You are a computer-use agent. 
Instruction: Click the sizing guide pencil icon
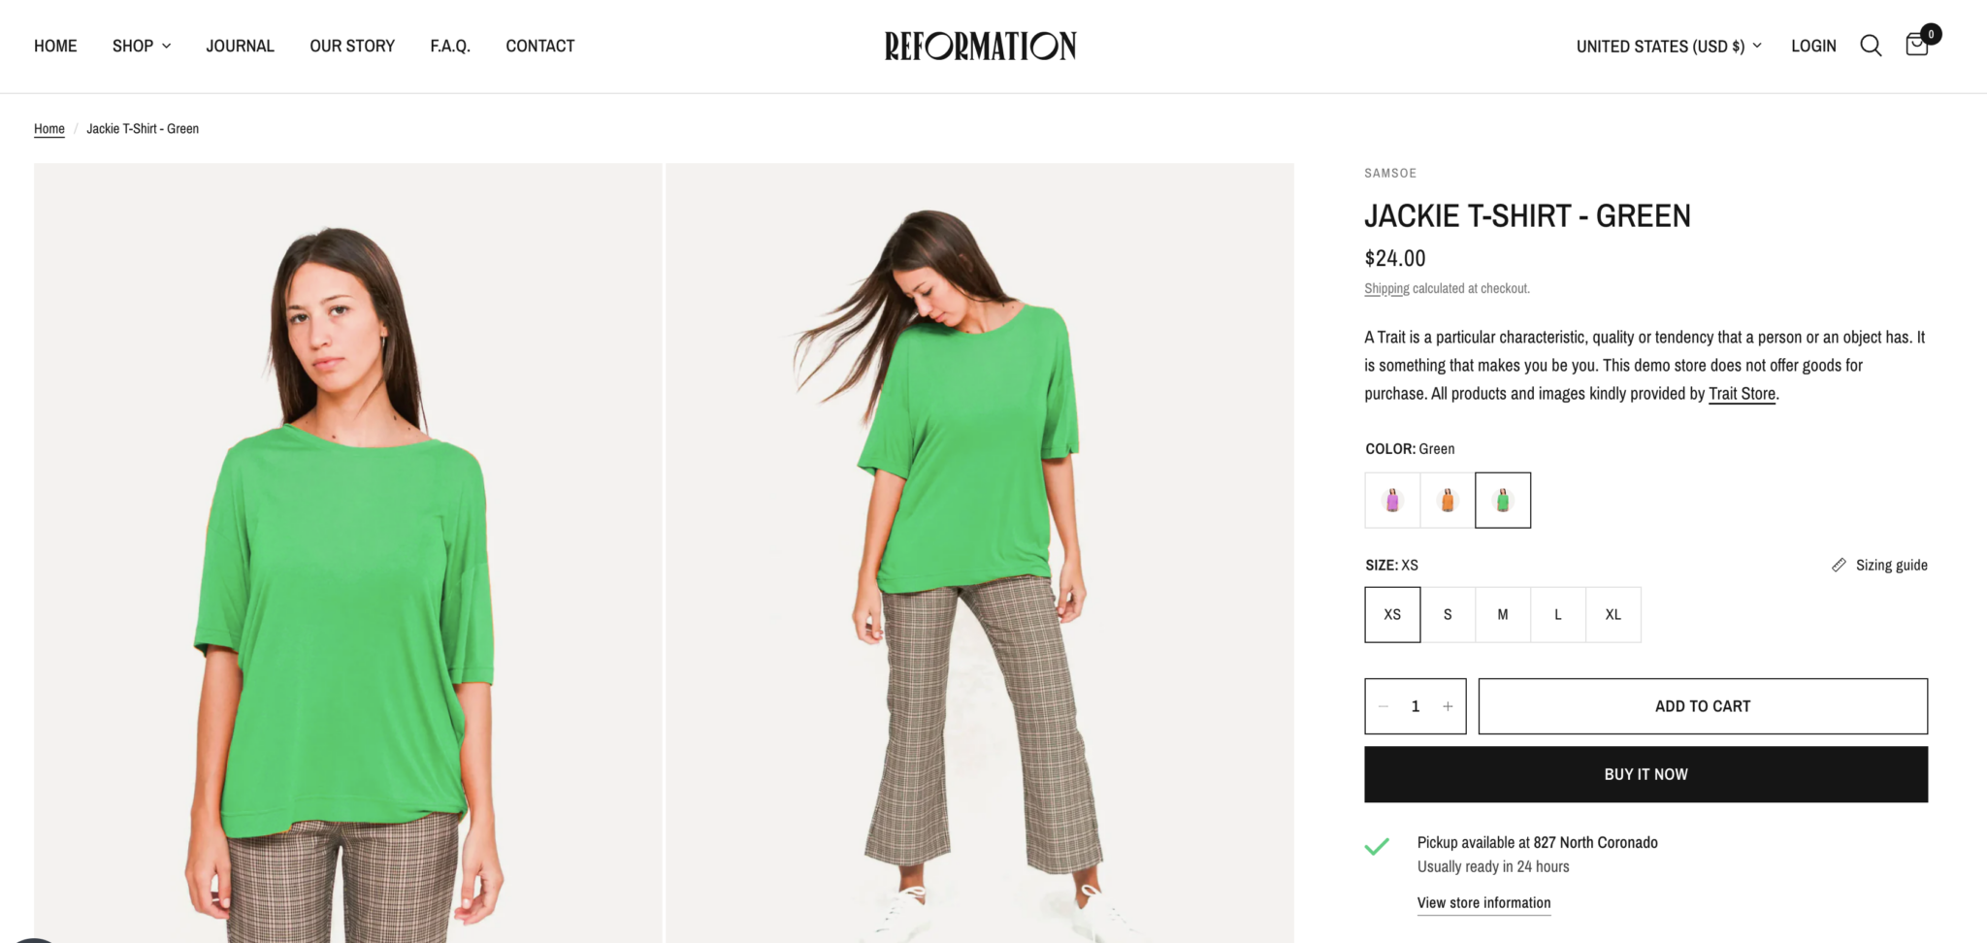pyautogui.click(x=1839, y=565)
